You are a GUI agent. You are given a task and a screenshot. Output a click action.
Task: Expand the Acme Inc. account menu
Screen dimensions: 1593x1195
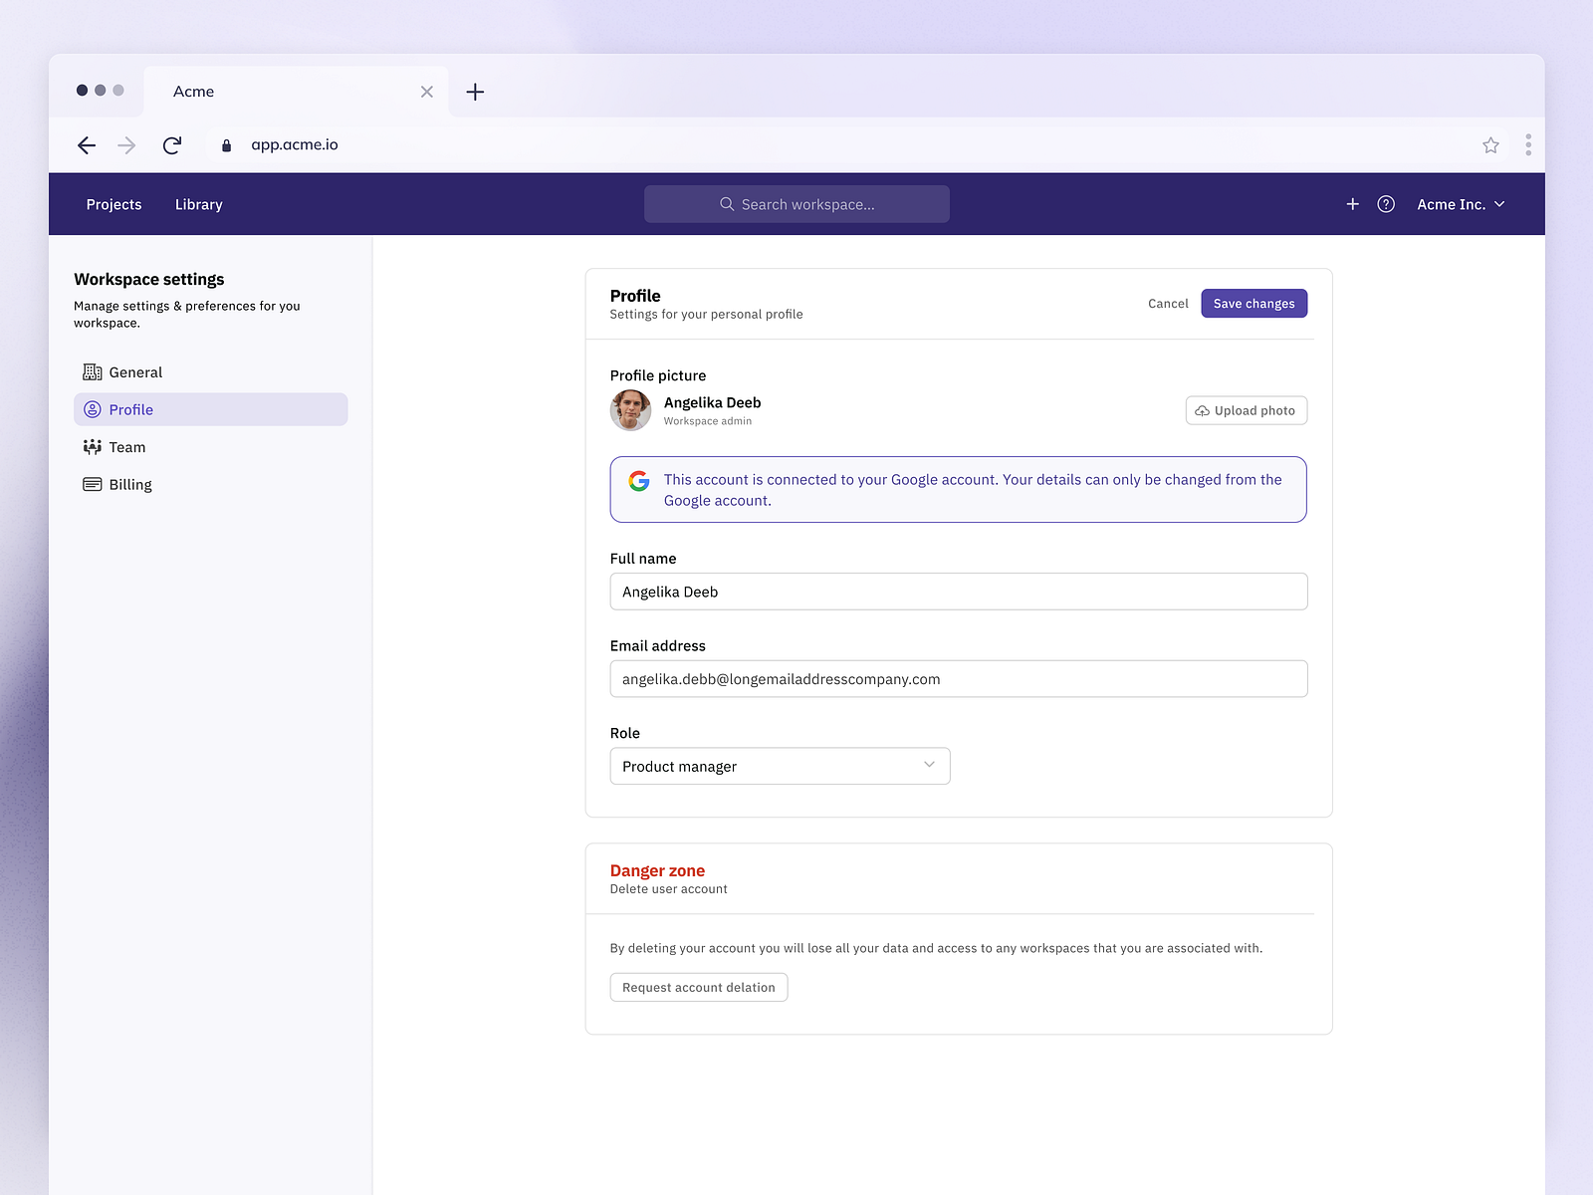(1460, 203)
